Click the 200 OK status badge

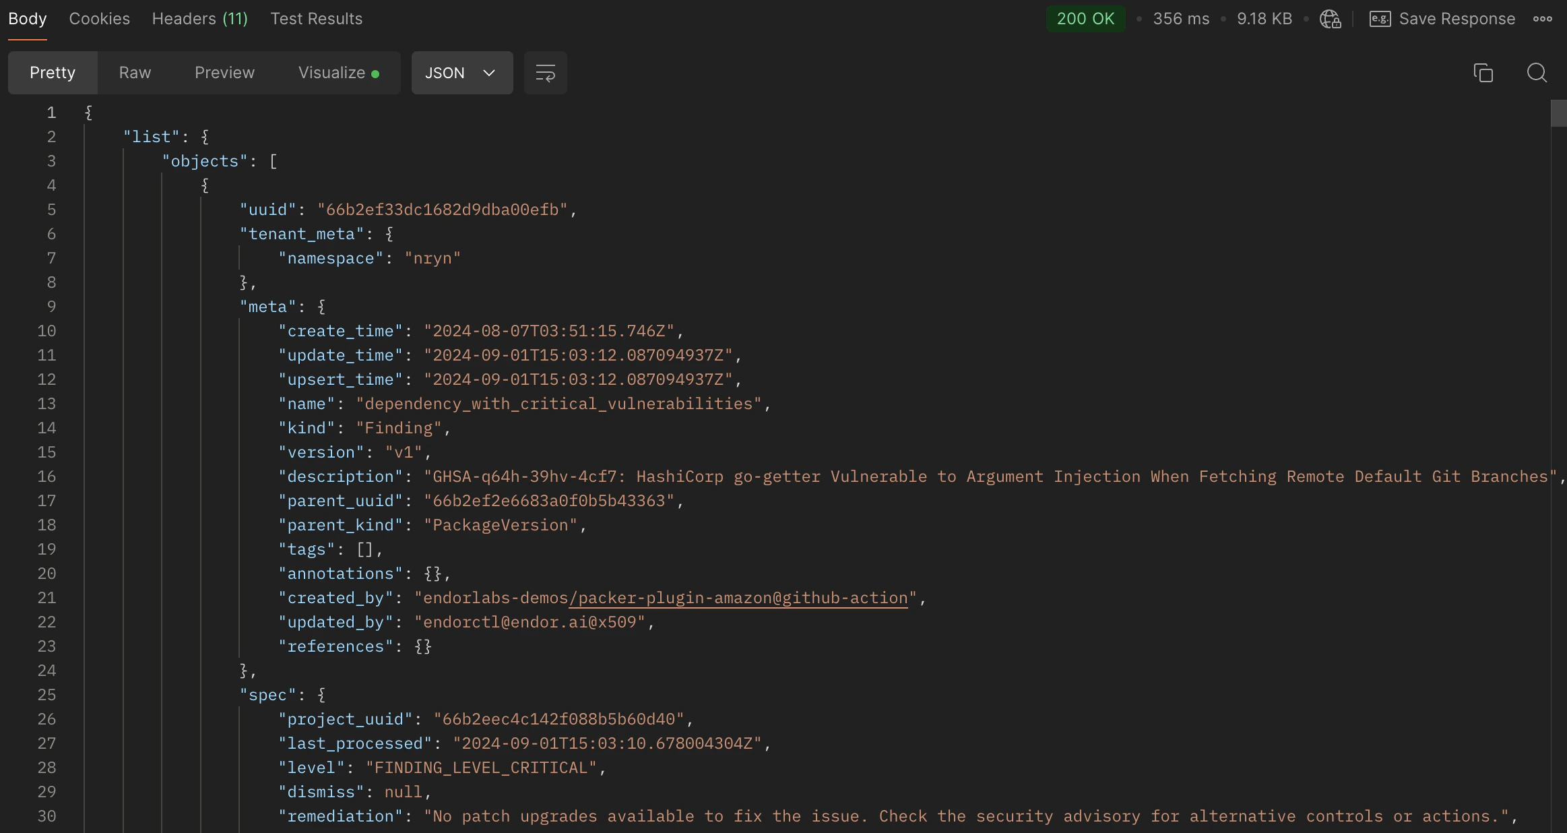[1085, 18]
